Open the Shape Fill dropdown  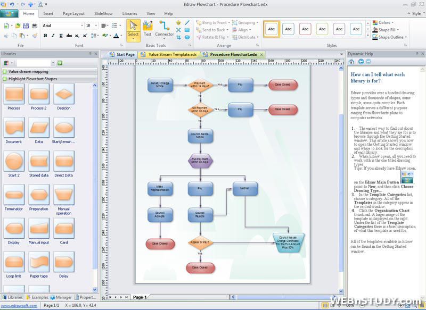pos(386,30)
